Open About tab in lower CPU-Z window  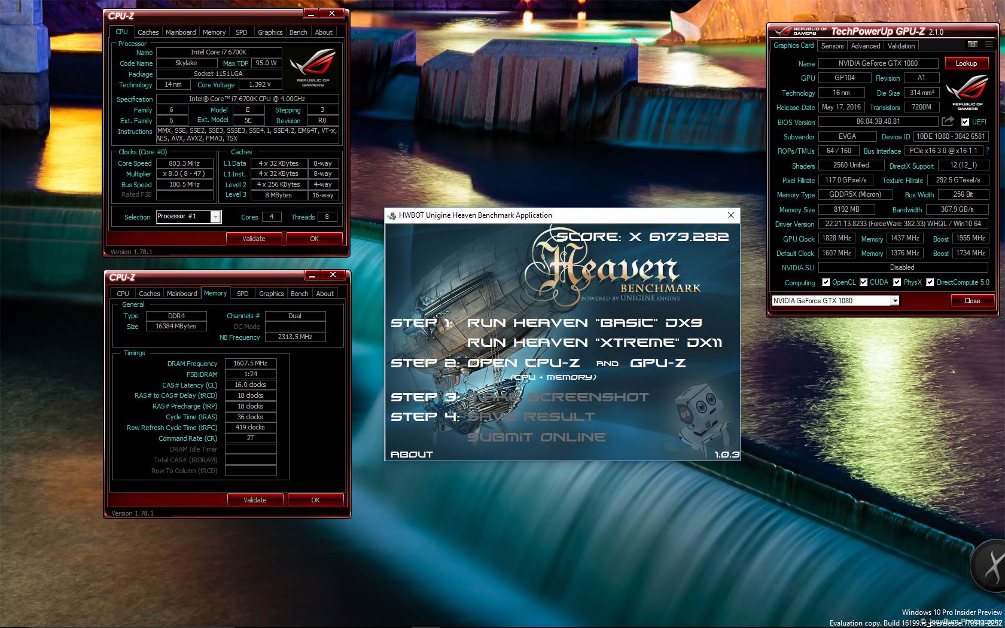[325, 294]
